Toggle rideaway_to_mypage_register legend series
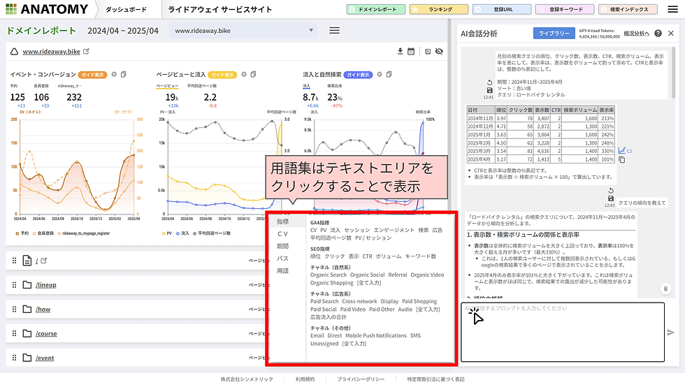Image resolution: width=685 pixels, height=385 pixels. (x=83, y=233)
